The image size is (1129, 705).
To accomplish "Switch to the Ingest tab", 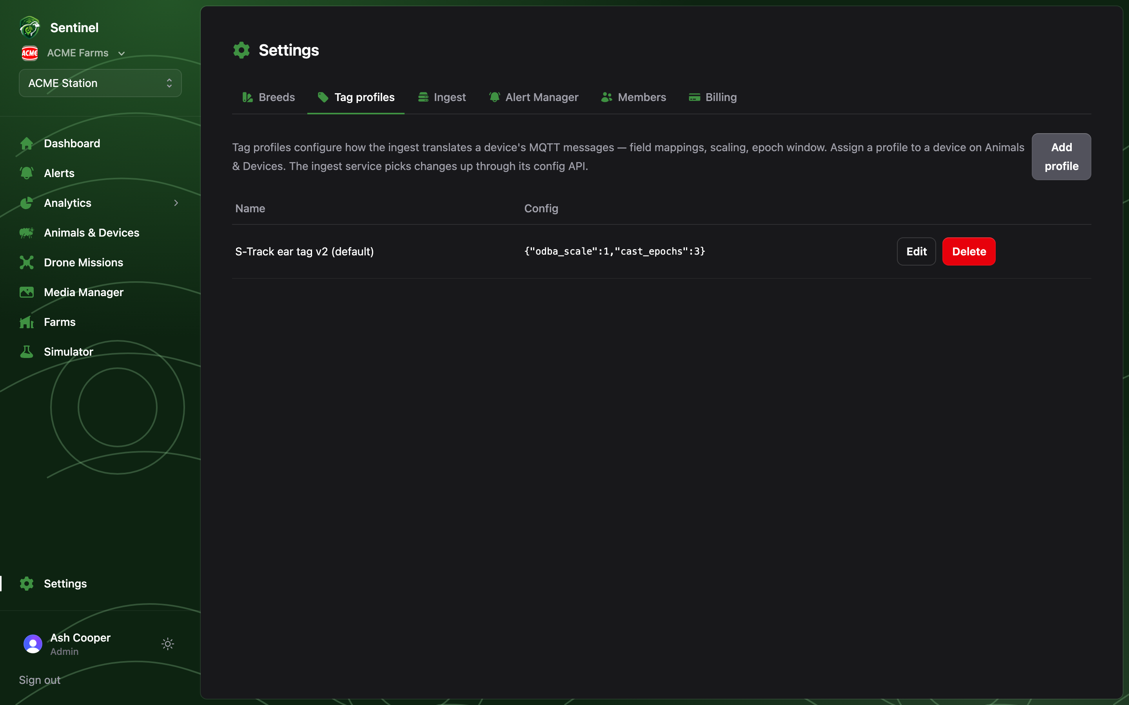I will [441, 97].
